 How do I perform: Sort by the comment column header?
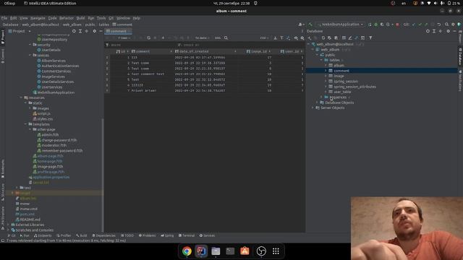pos(151,51)
